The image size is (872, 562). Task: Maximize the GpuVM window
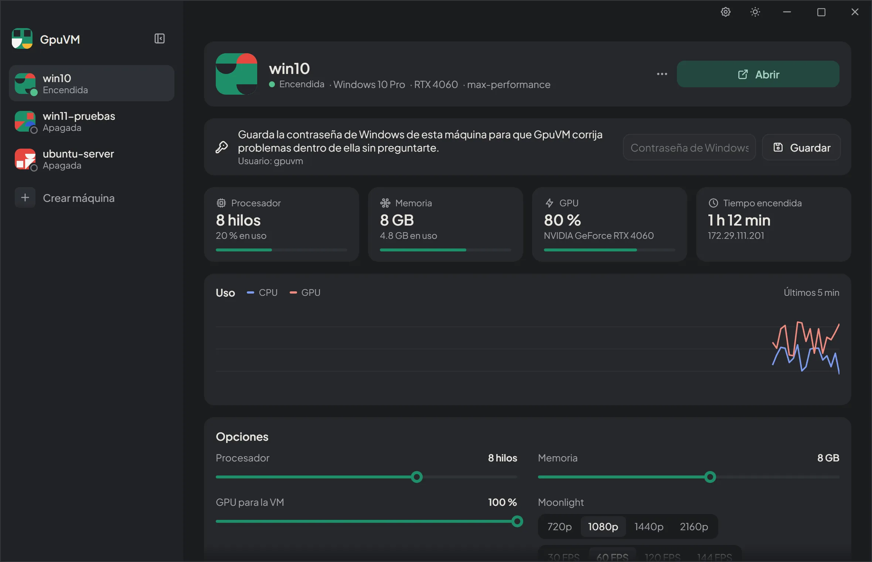coord(821,12)
